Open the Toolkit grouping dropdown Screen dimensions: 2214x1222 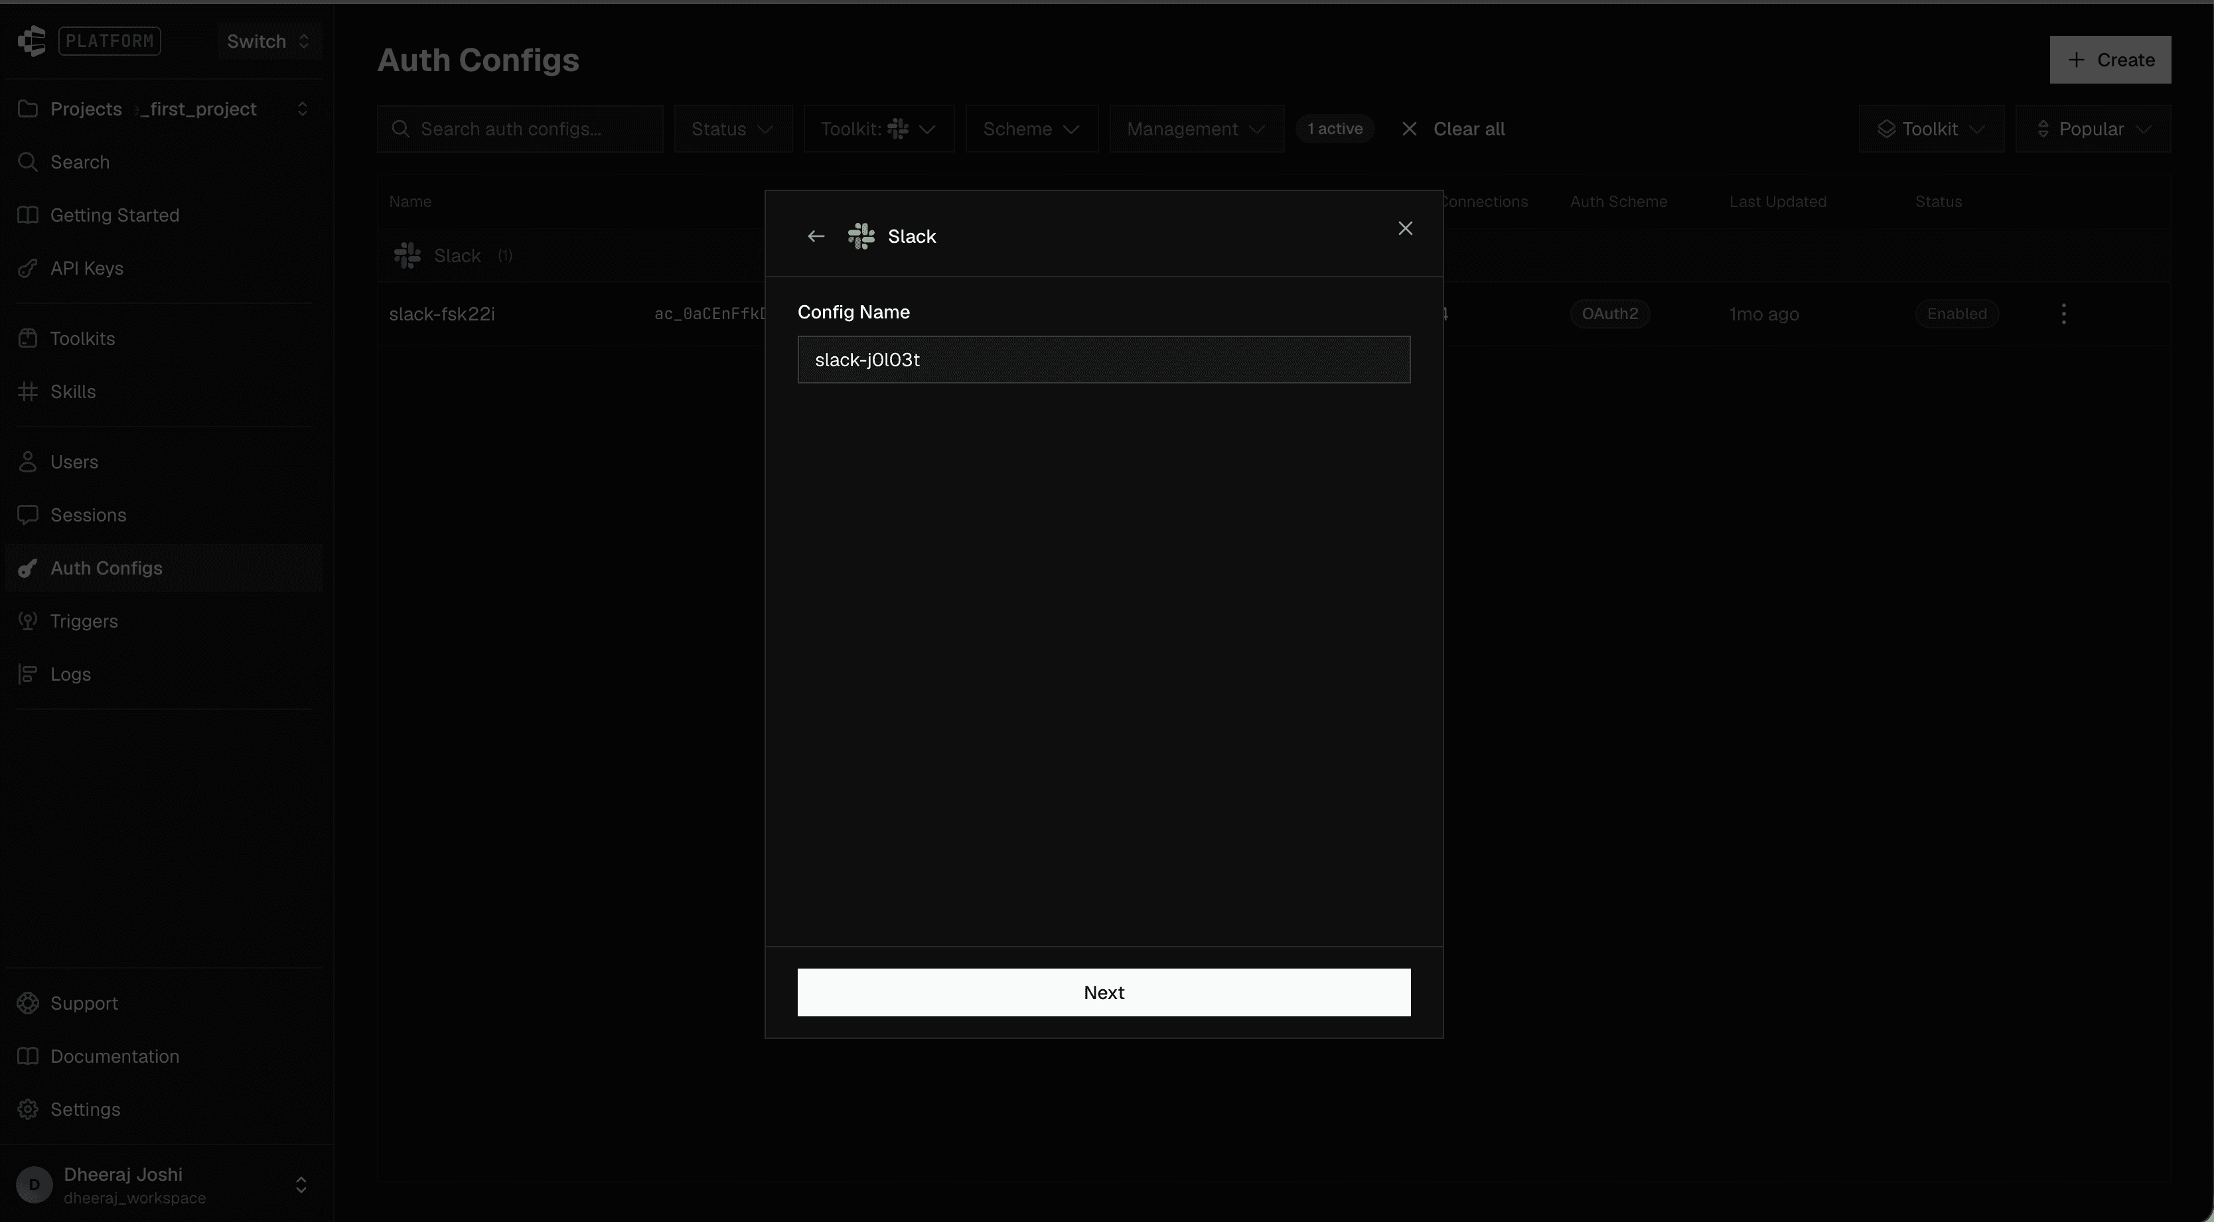(1931, 129)
